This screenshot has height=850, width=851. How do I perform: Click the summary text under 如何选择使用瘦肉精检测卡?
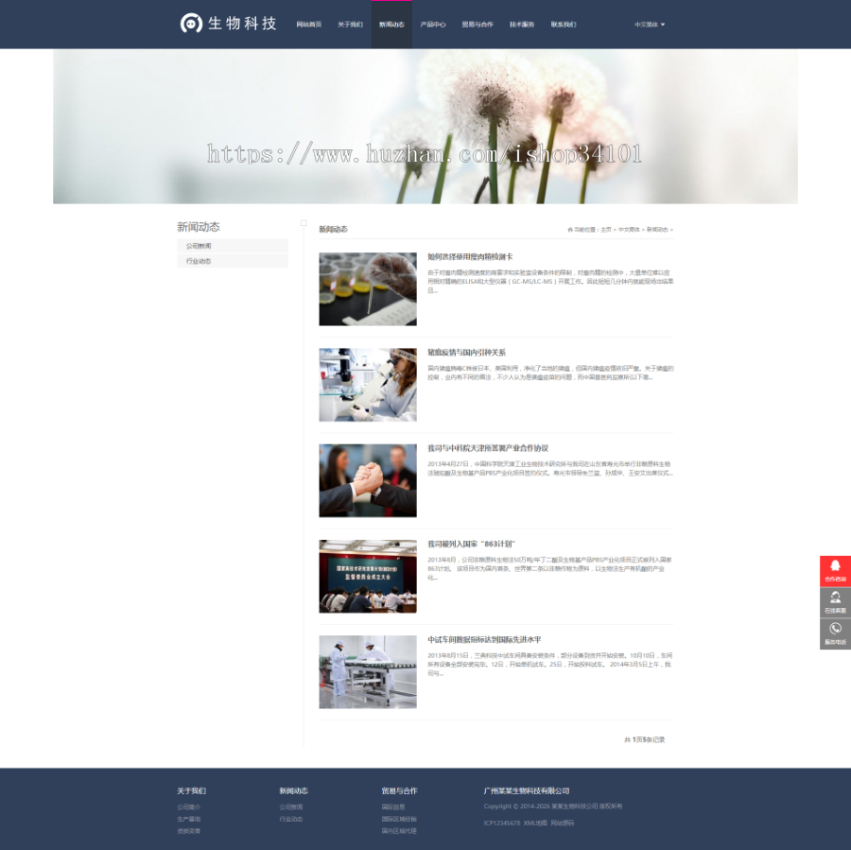click(x=550, y=281)
